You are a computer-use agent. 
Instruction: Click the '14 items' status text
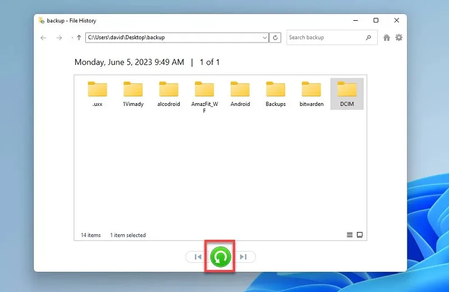[91, 235]
